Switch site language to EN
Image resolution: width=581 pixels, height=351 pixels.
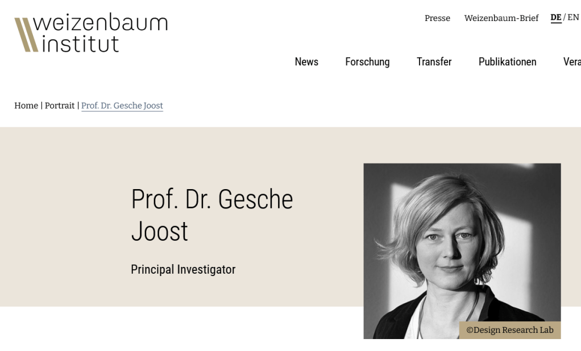[573, 18]
